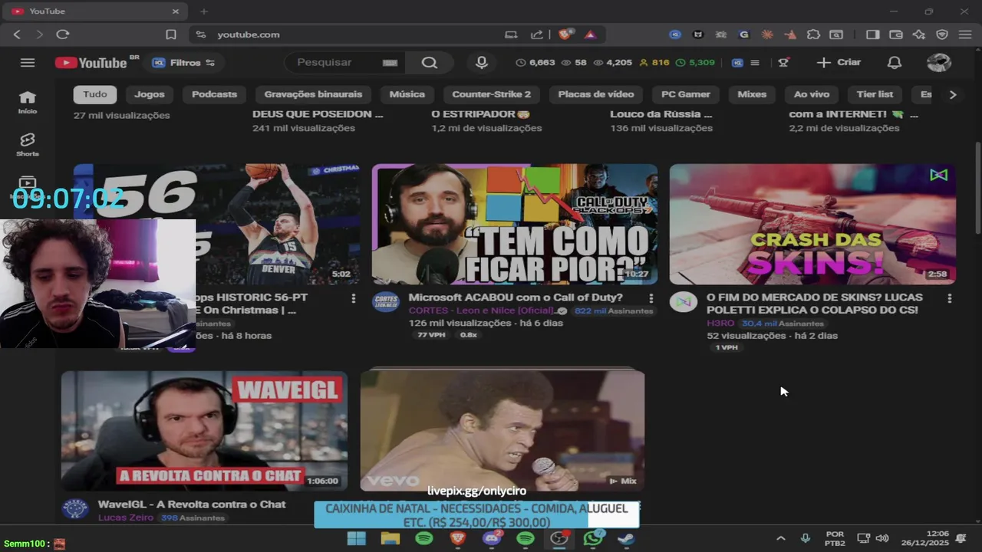Open the browser main menu icon
The height and width of the screenshot is (552, 982).
coord(965,34)
